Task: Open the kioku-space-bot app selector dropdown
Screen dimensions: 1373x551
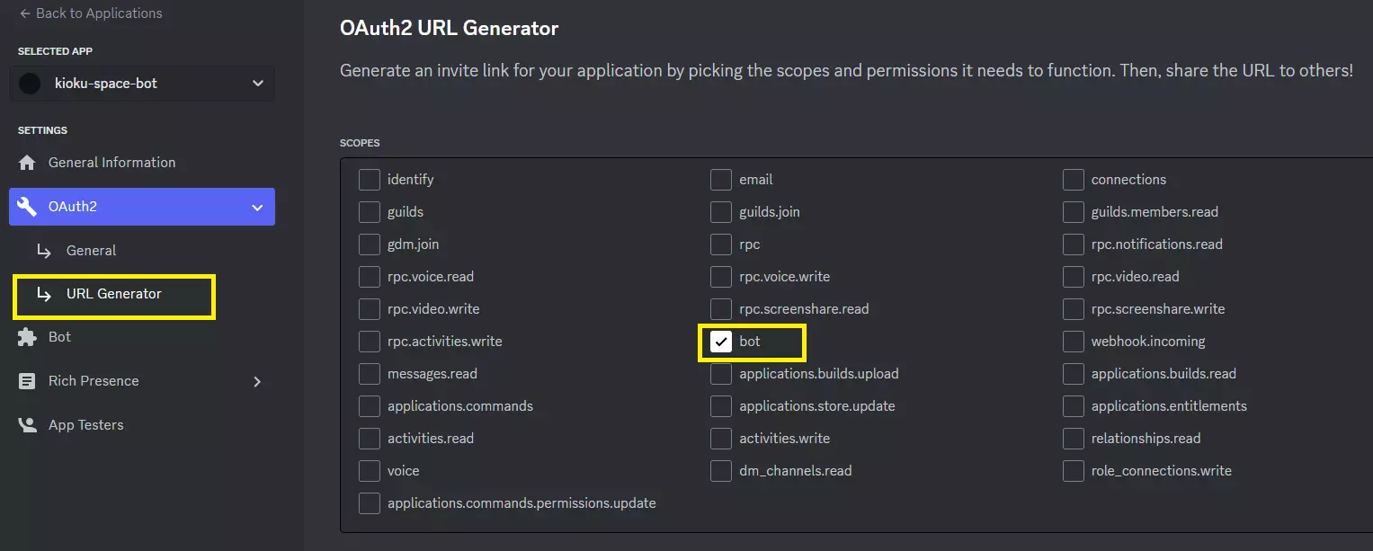Action: [x=257, y=84]
